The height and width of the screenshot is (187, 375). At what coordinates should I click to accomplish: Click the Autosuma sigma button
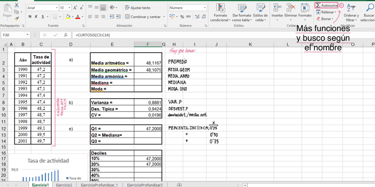pos(327,5)
